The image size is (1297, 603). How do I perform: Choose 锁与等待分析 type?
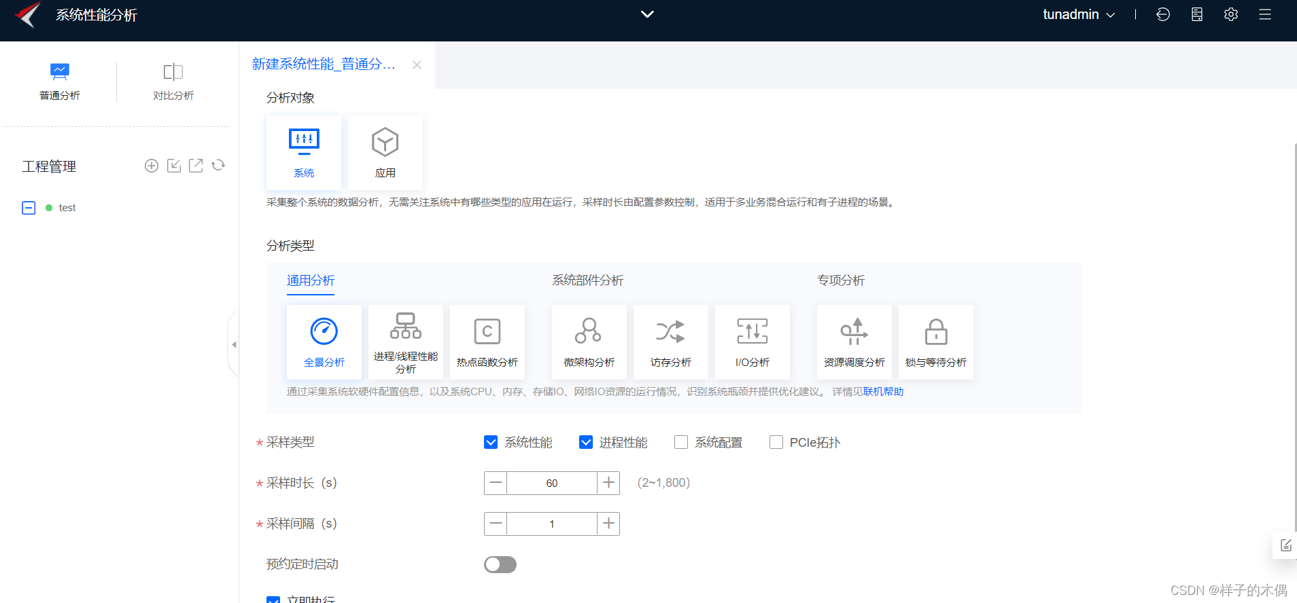pyautogui.click(x=936, y=342)
